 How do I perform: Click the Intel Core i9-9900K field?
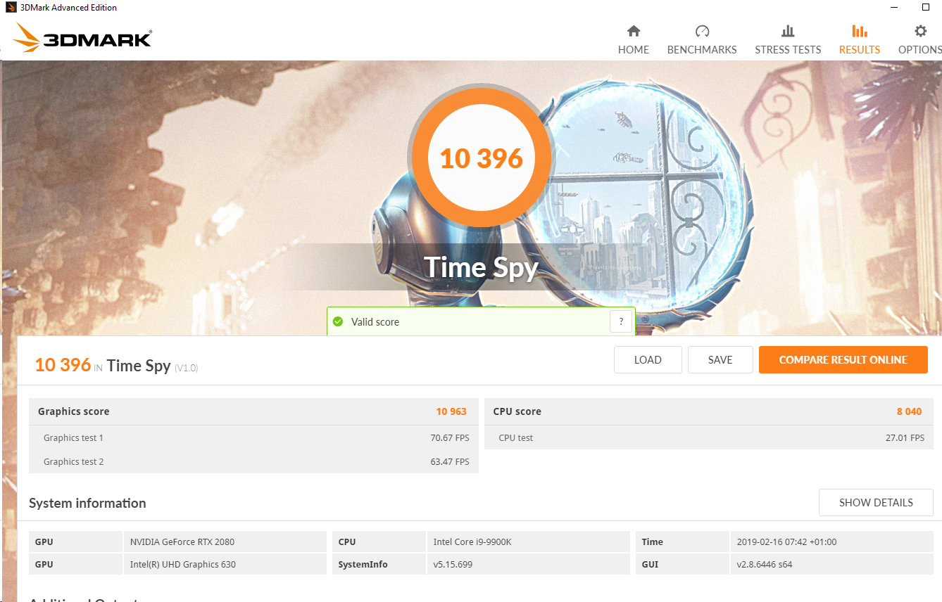[528, 542]
